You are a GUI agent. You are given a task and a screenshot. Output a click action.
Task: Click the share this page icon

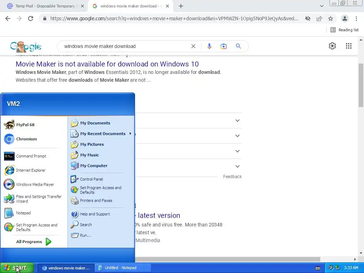point(319,18)
